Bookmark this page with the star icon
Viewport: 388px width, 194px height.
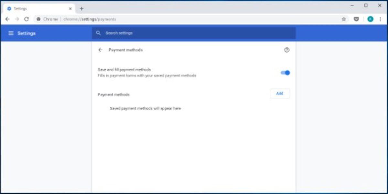pyautogui.click(x=344, y=19)
